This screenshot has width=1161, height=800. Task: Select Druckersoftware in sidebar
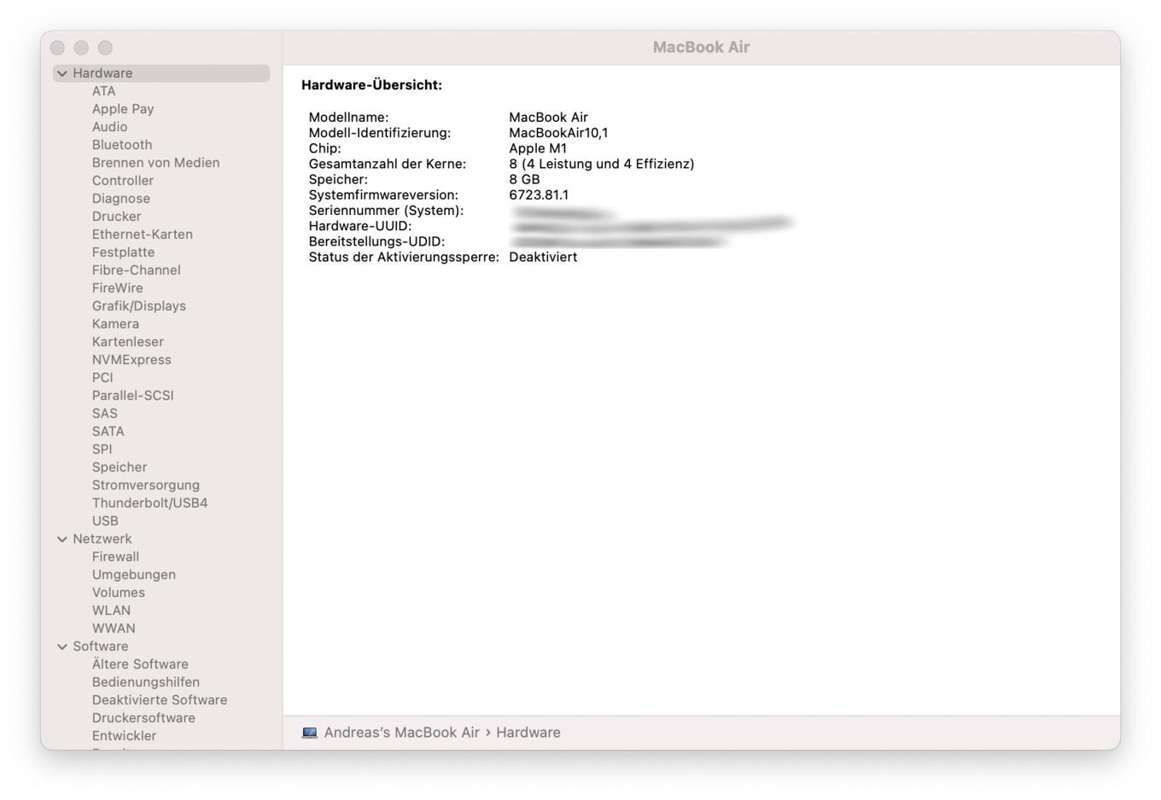tap(143, 718)
